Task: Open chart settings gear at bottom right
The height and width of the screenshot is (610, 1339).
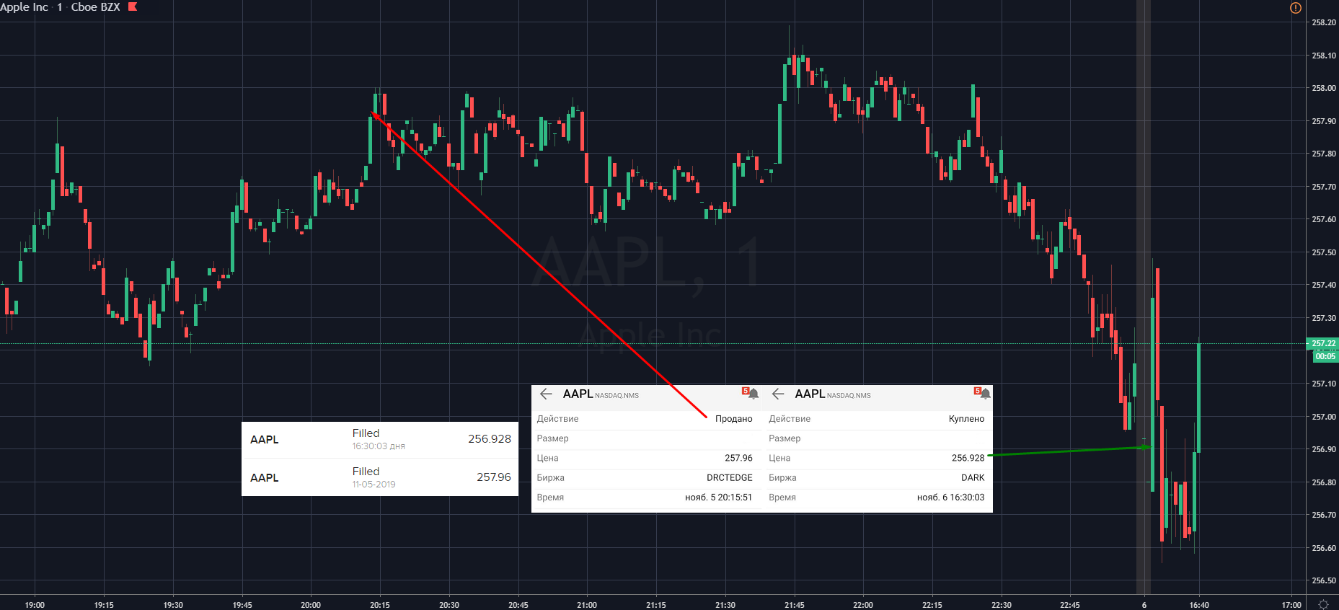Action: click(x=1323, y=604)
